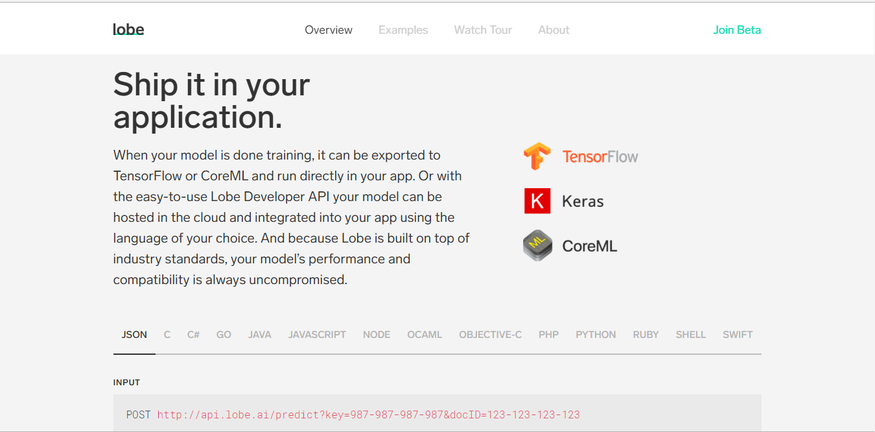Screen dimensions: 875x432
Task: Switch to the C code tab
Action: (x=167, y=335)
